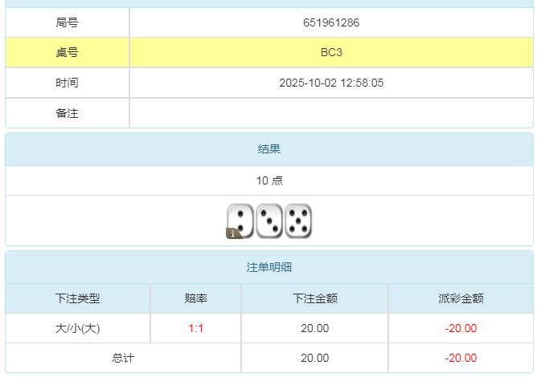Click the info badge on the first dice
The width and height of the screenshot is (537, 377).
pyautogui.click(x=234, y=233)
